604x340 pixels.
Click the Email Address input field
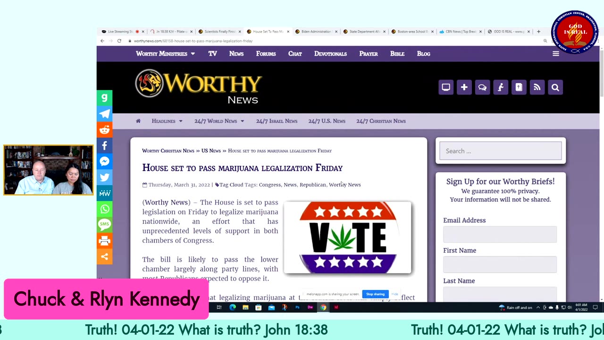[500, 234]
